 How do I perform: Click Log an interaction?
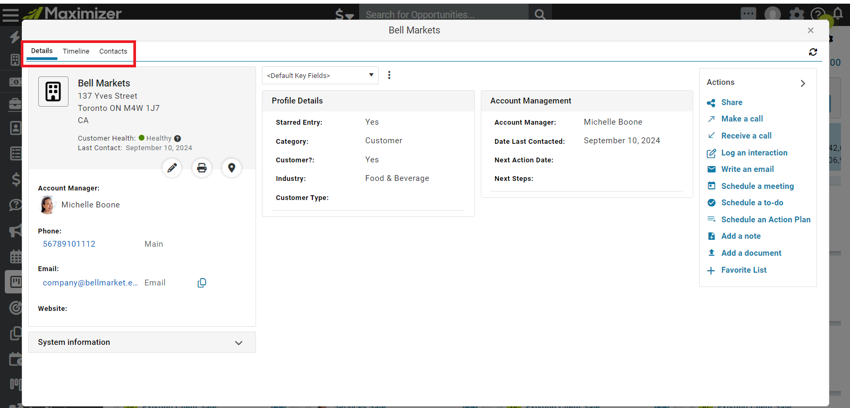754,153
